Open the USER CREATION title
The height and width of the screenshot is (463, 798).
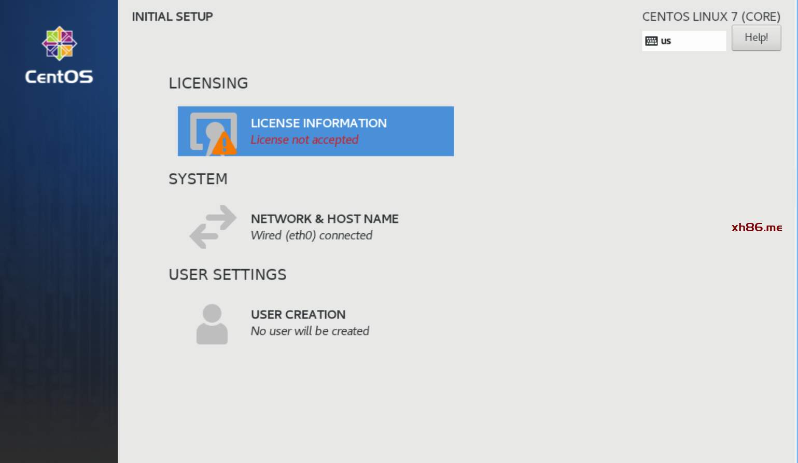(298, 315)
